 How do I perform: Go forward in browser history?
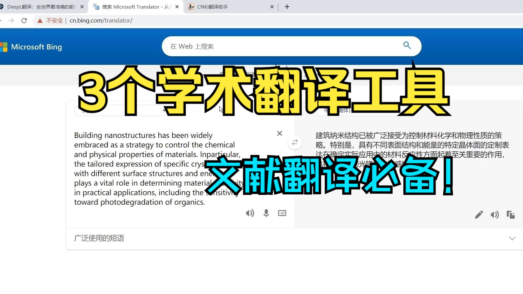pos(11,21)
